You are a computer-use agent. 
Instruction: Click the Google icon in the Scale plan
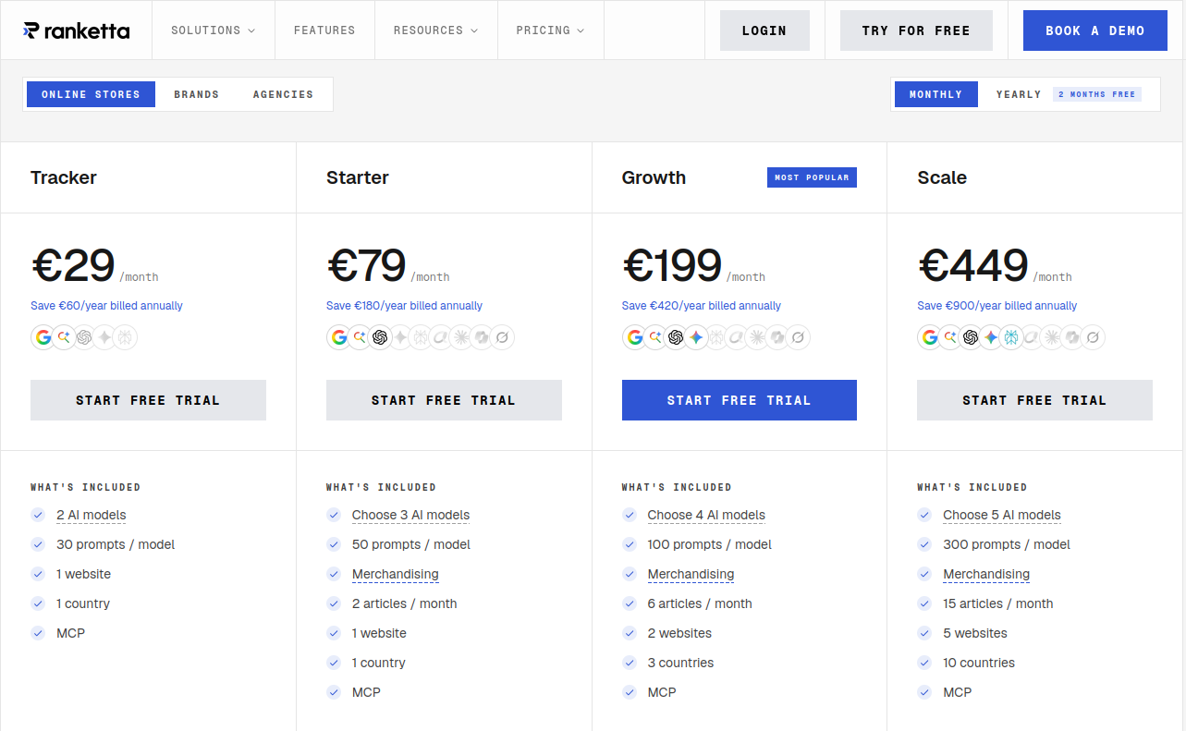930,337
